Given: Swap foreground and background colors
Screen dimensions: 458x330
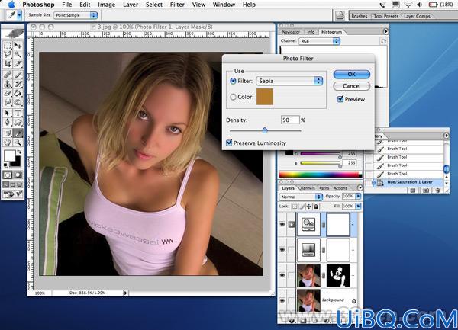Looking at the screenshot, I should 19,152.
